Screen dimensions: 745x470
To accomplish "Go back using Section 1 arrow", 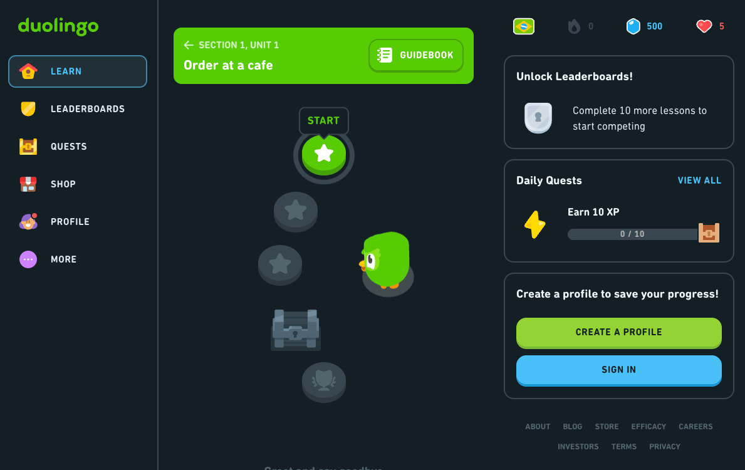I will [x=189, y=45].
